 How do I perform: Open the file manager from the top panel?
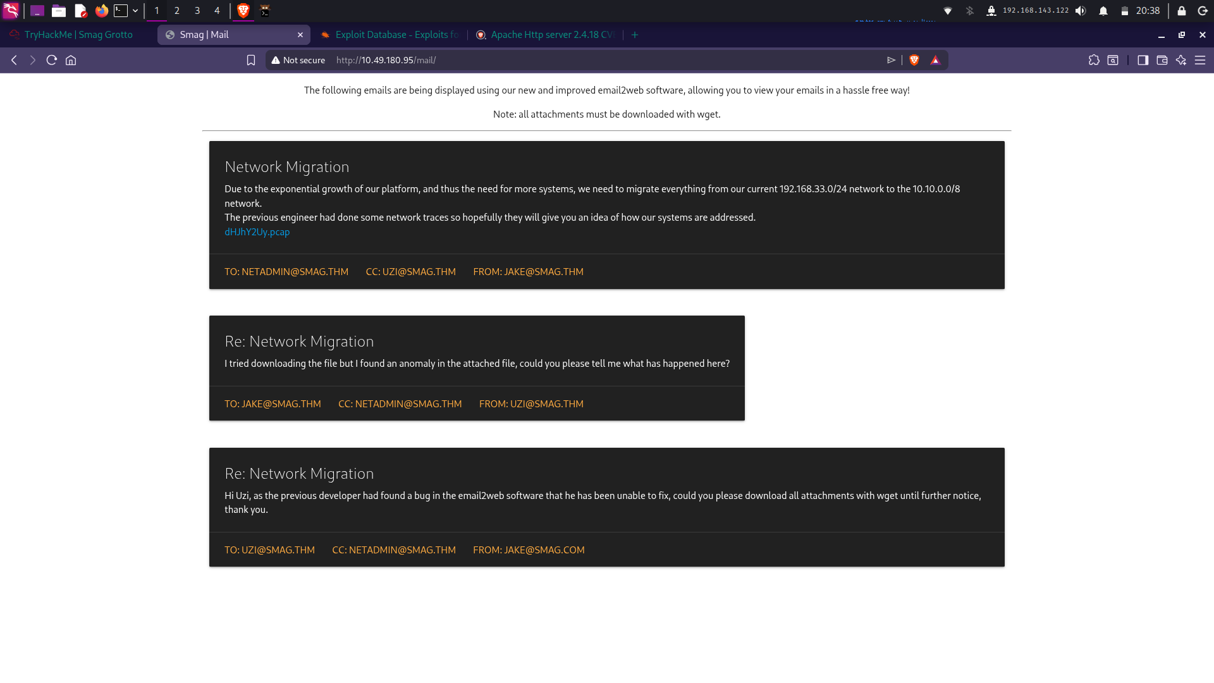point(59,11)
